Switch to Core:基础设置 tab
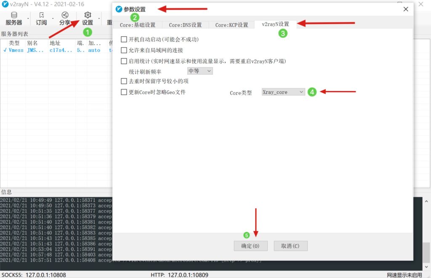 137,25
